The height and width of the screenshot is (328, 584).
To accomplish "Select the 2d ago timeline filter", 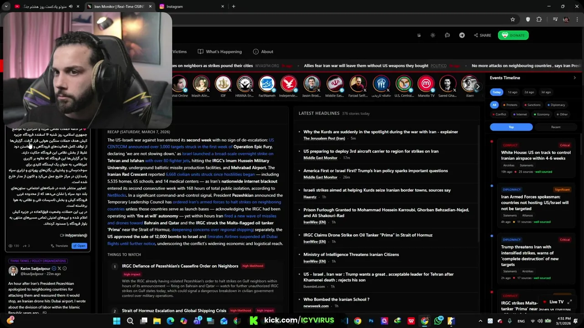I will [529, 92].
